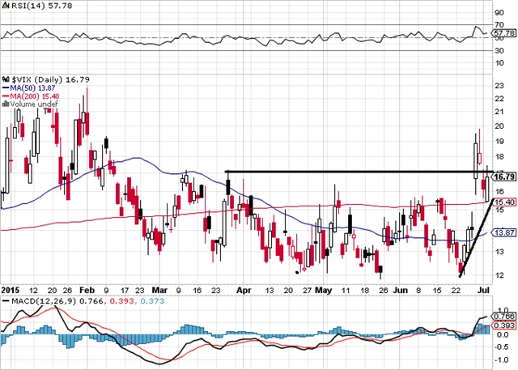Select the 16.79 current price tag
The width and height of the screenshot is (518, 370).
click(503, 176)
